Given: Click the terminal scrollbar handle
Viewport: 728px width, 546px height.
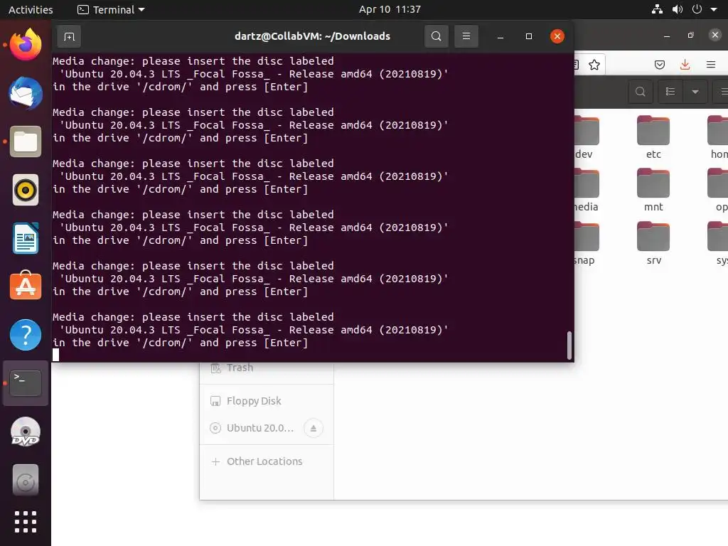Looking at the screenshot, I should coord(569,346).
